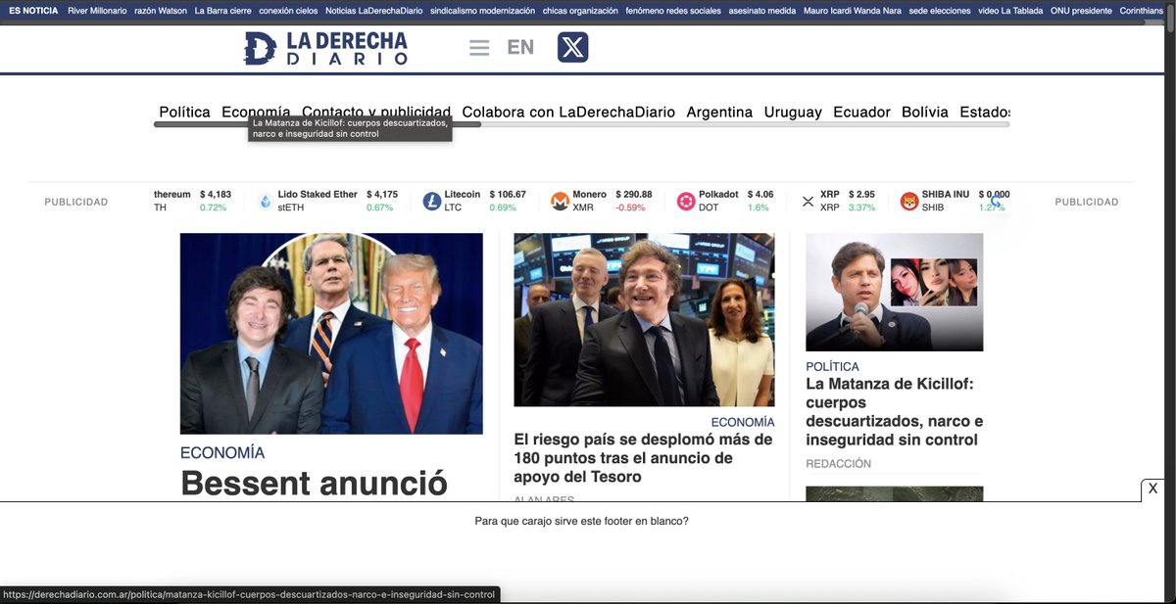Open the Política nav section

point(184,112)
